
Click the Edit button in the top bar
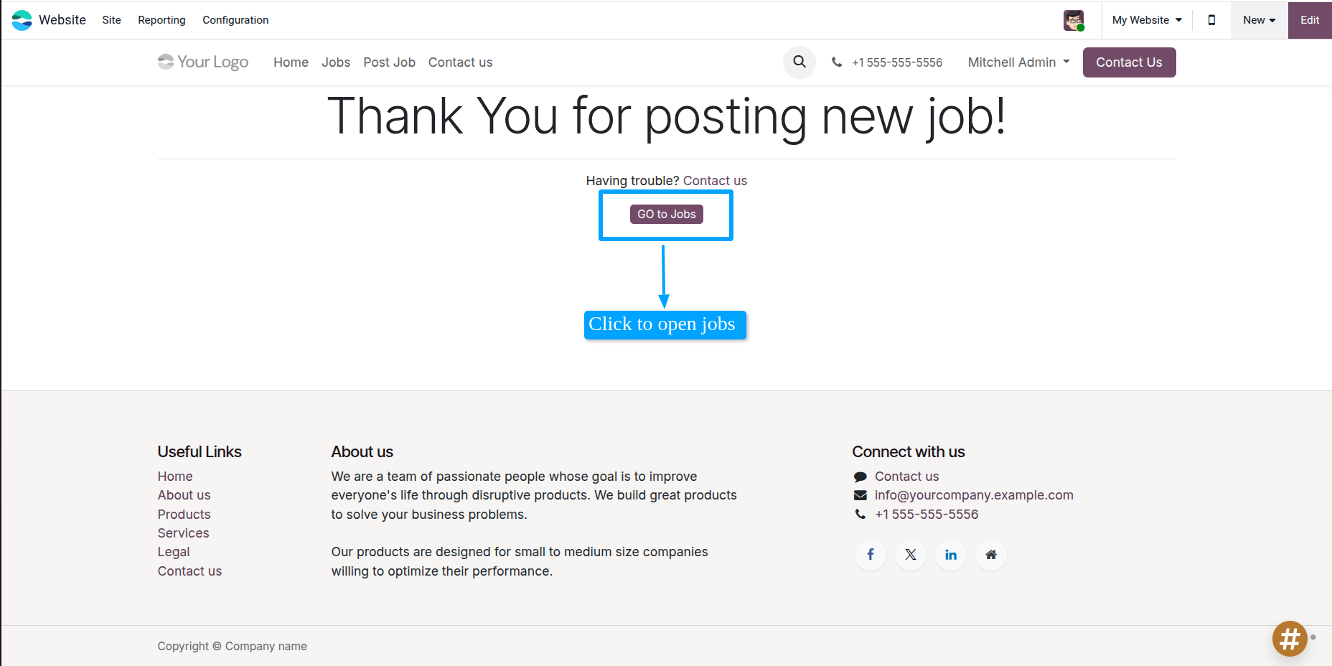(1310, 20)
